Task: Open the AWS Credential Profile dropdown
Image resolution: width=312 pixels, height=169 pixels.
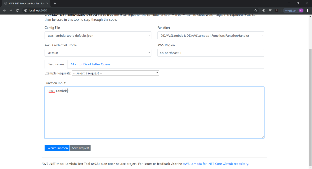Action: (x=98, y=53)
